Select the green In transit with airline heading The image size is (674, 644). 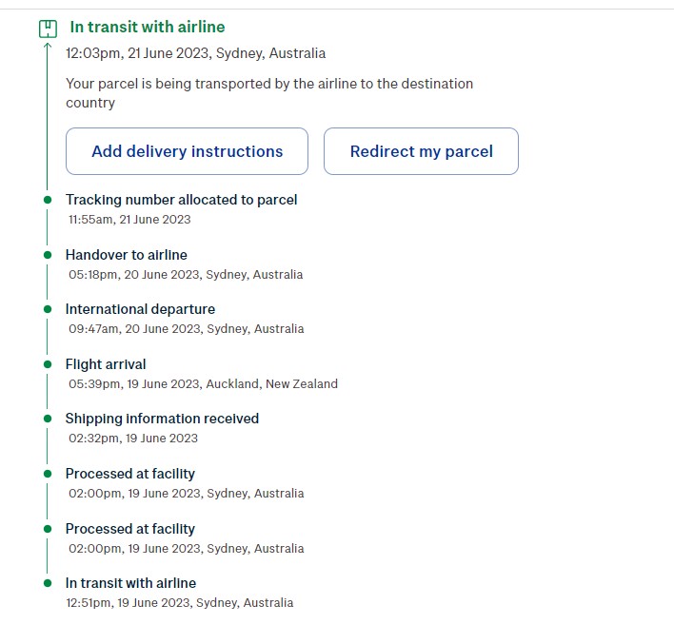(148, 28)
